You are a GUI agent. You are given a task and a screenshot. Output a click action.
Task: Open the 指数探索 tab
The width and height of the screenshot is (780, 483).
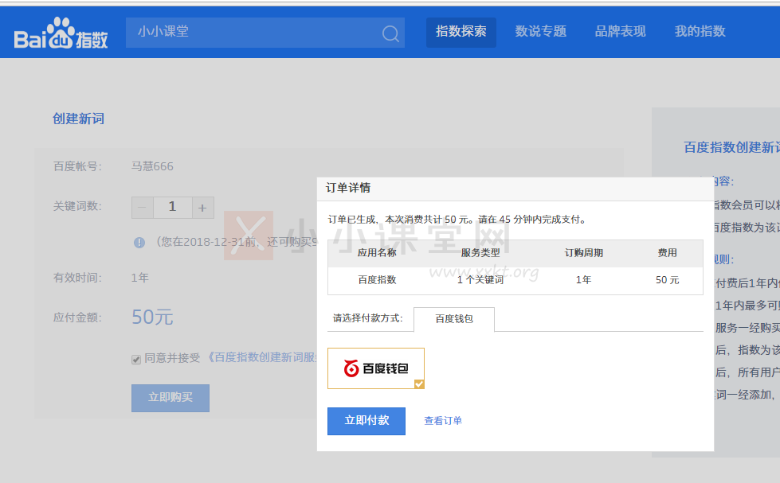pyautogui.click(x=461, y=33)
